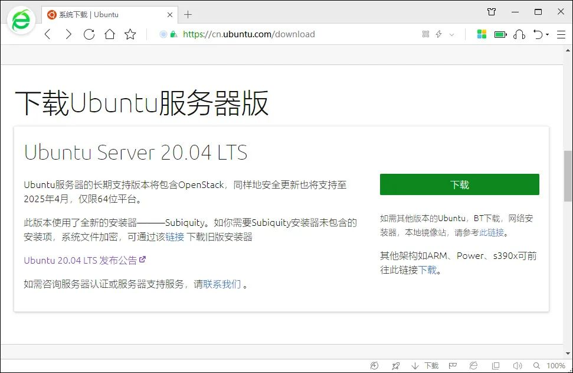Click the scrollbar down arrow

point(568,353)
